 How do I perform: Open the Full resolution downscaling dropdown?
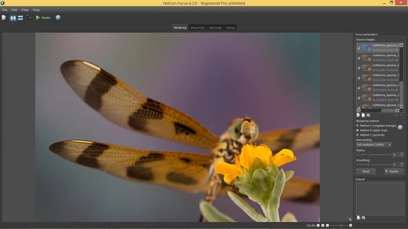(374, 144)
